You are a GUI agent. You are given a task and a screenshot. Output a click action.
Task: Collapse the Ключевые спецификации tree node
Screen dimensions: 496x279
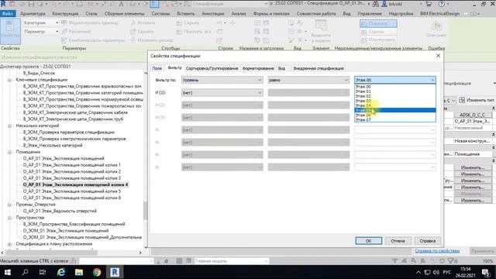pyautogui.click(x=10, y=80)
